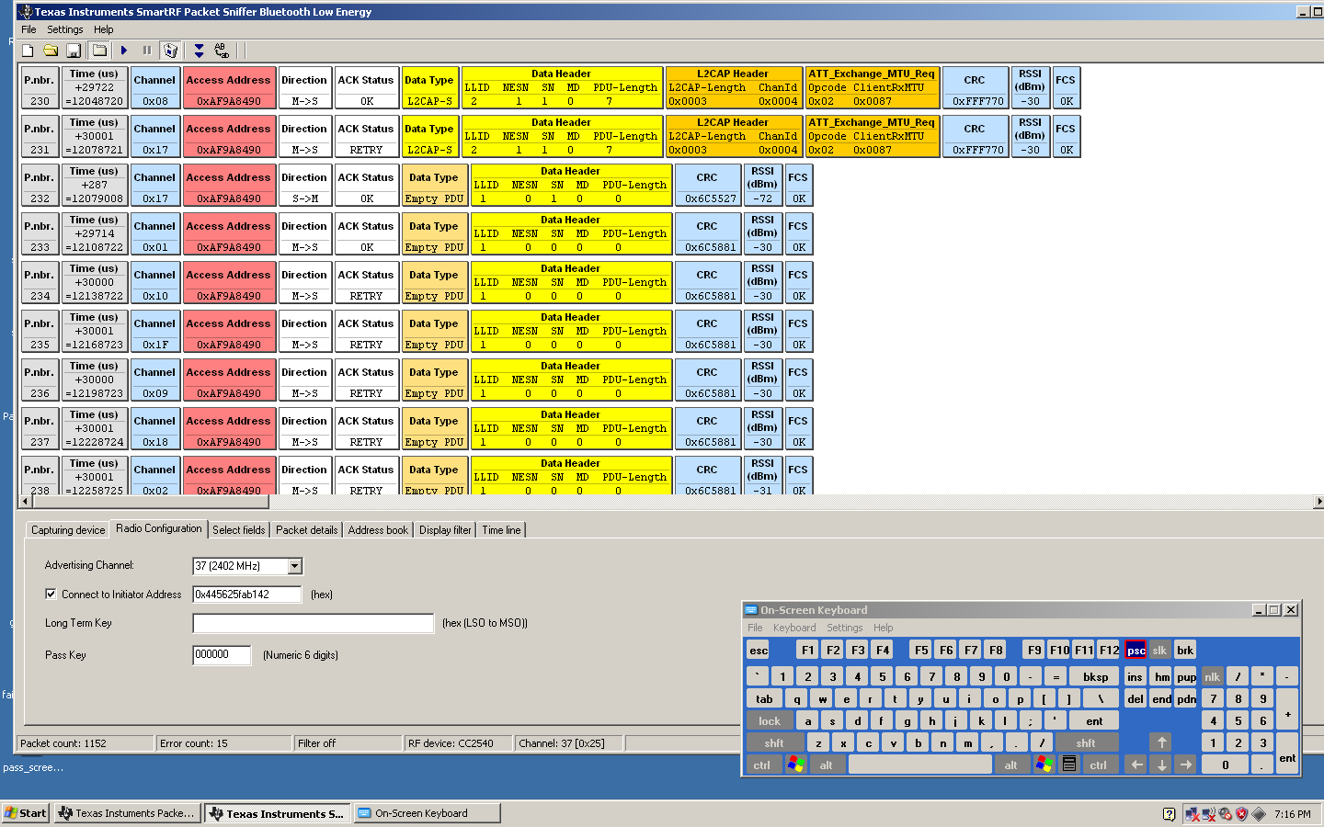Click the AB-to-ab toolbar icon
The height and width of the screenshot is (827, 1324).
(222, 51)
